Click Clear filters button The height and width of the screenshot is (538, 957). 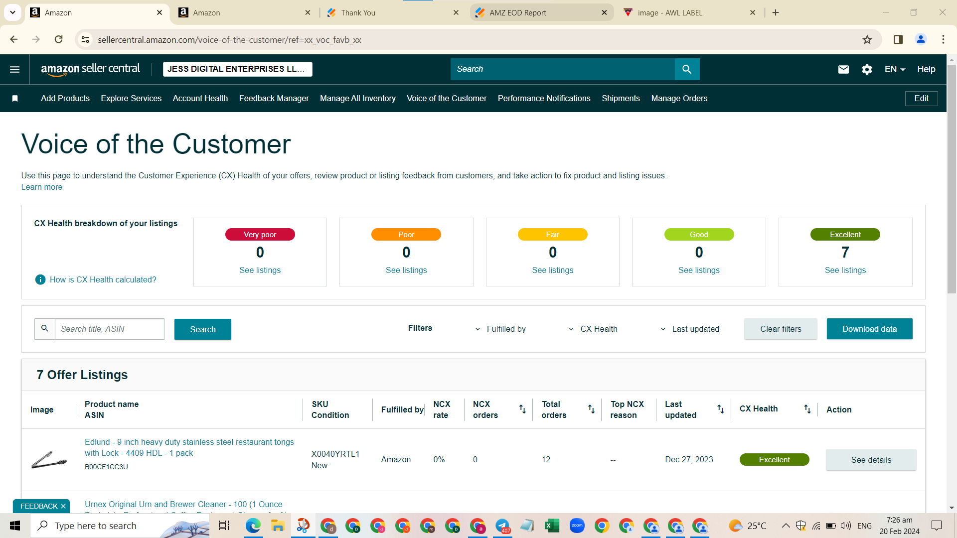tap(781, 329)
